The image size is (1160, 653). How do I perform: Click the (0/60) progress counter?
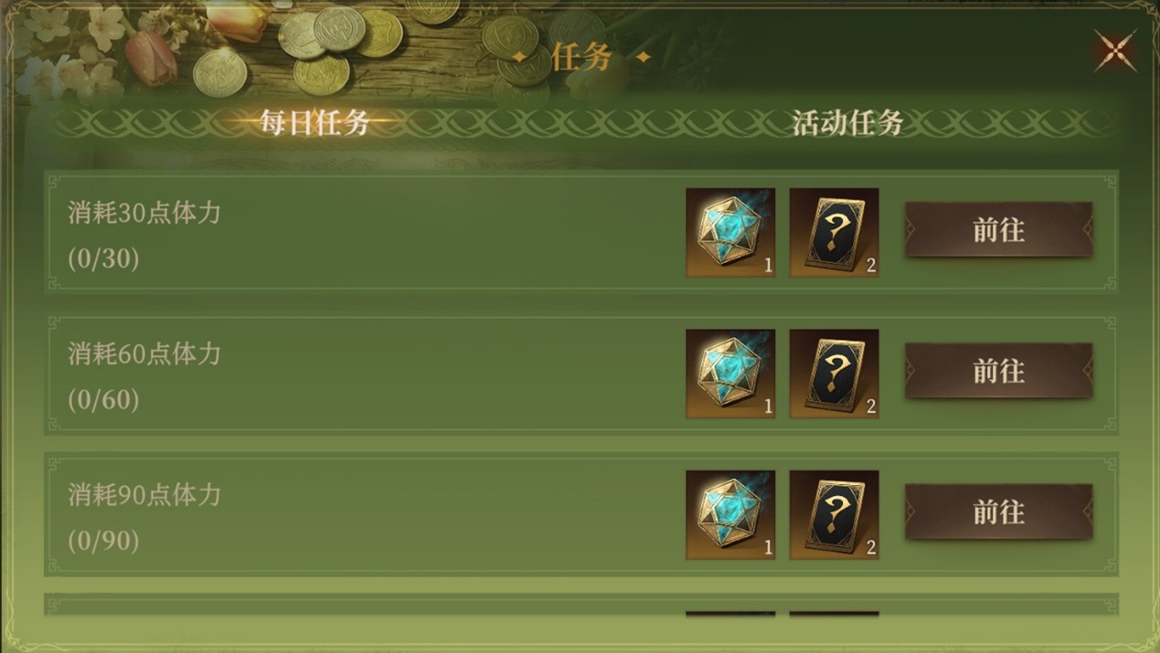click(103, 400)
